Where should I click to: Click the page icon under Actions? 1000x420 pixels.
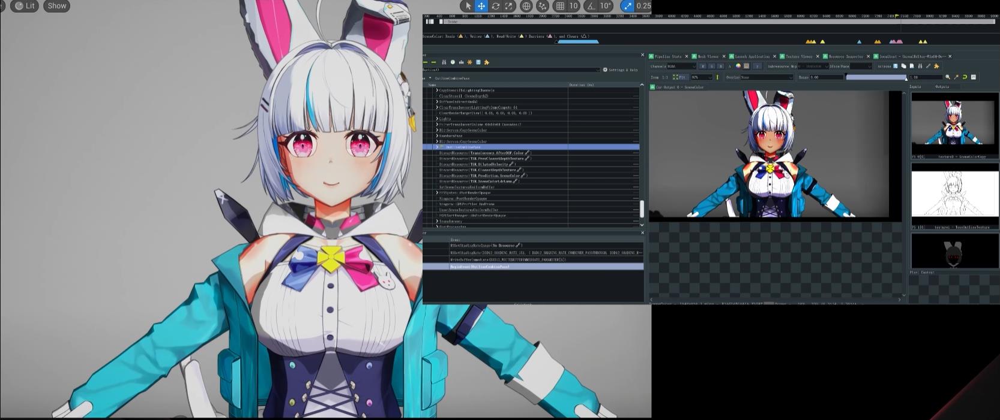click(911, 67)
